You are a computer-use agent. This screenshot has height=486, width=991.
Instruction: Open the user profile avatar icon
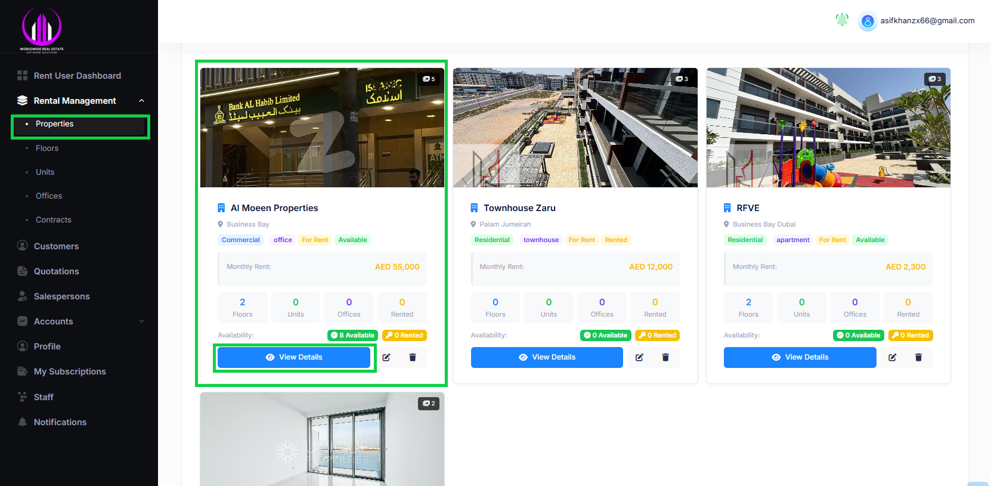[867, 21]
